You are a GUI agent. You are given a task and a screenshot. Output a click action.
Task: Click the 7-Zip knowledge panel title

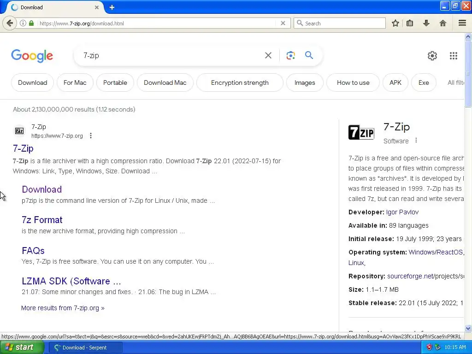click(396, 127)
